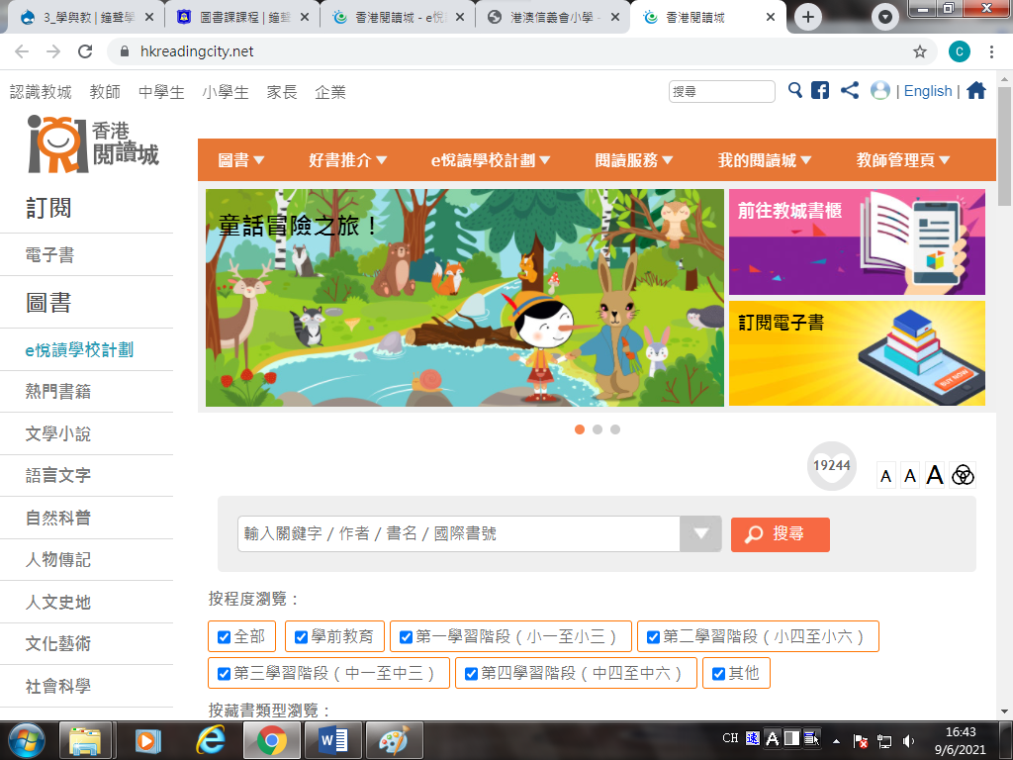
Task: Select the second carousel slide dot
Action: pos(598,429)
